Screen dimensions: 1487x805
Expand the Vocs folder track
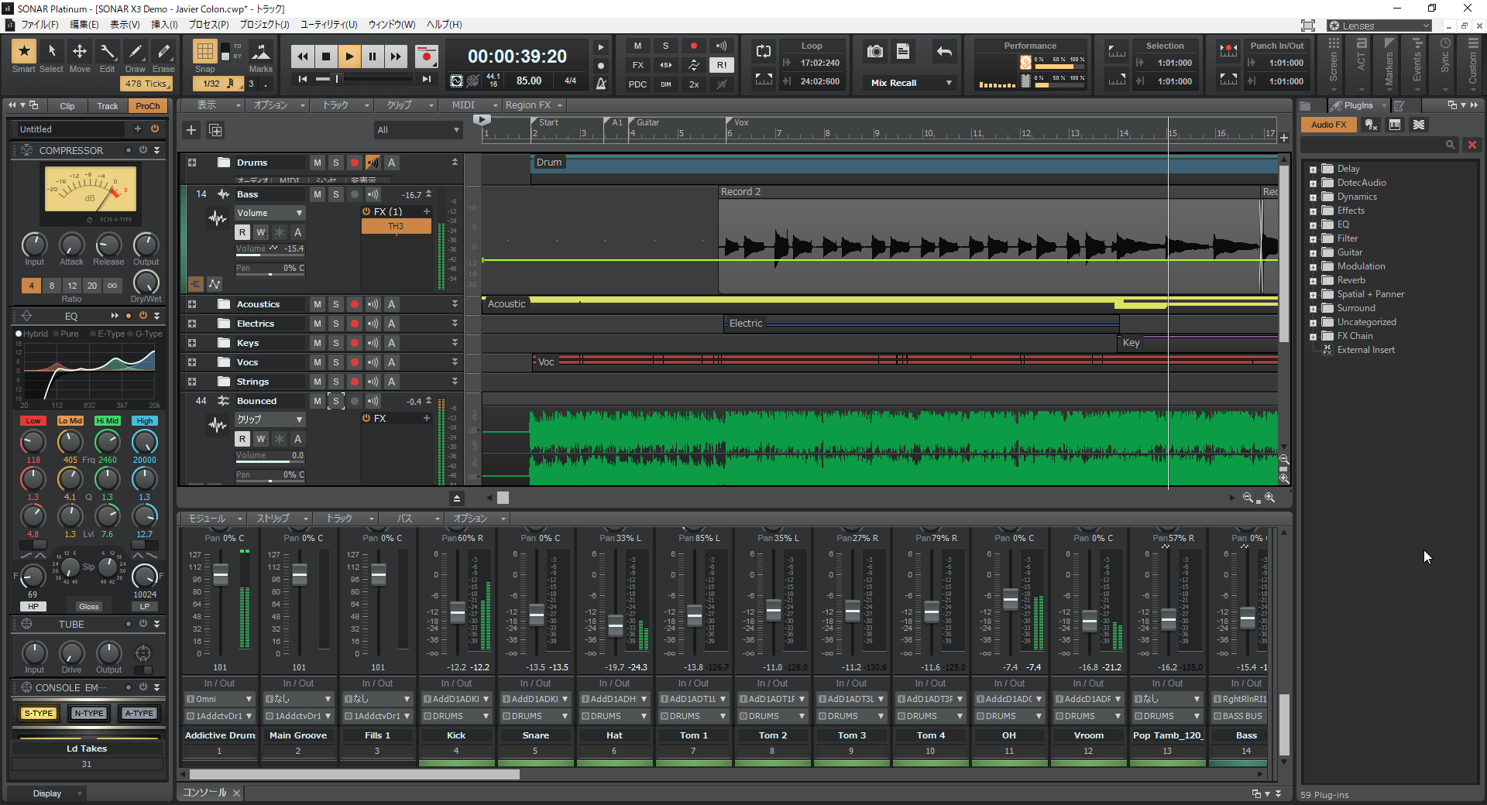[192, 362]
